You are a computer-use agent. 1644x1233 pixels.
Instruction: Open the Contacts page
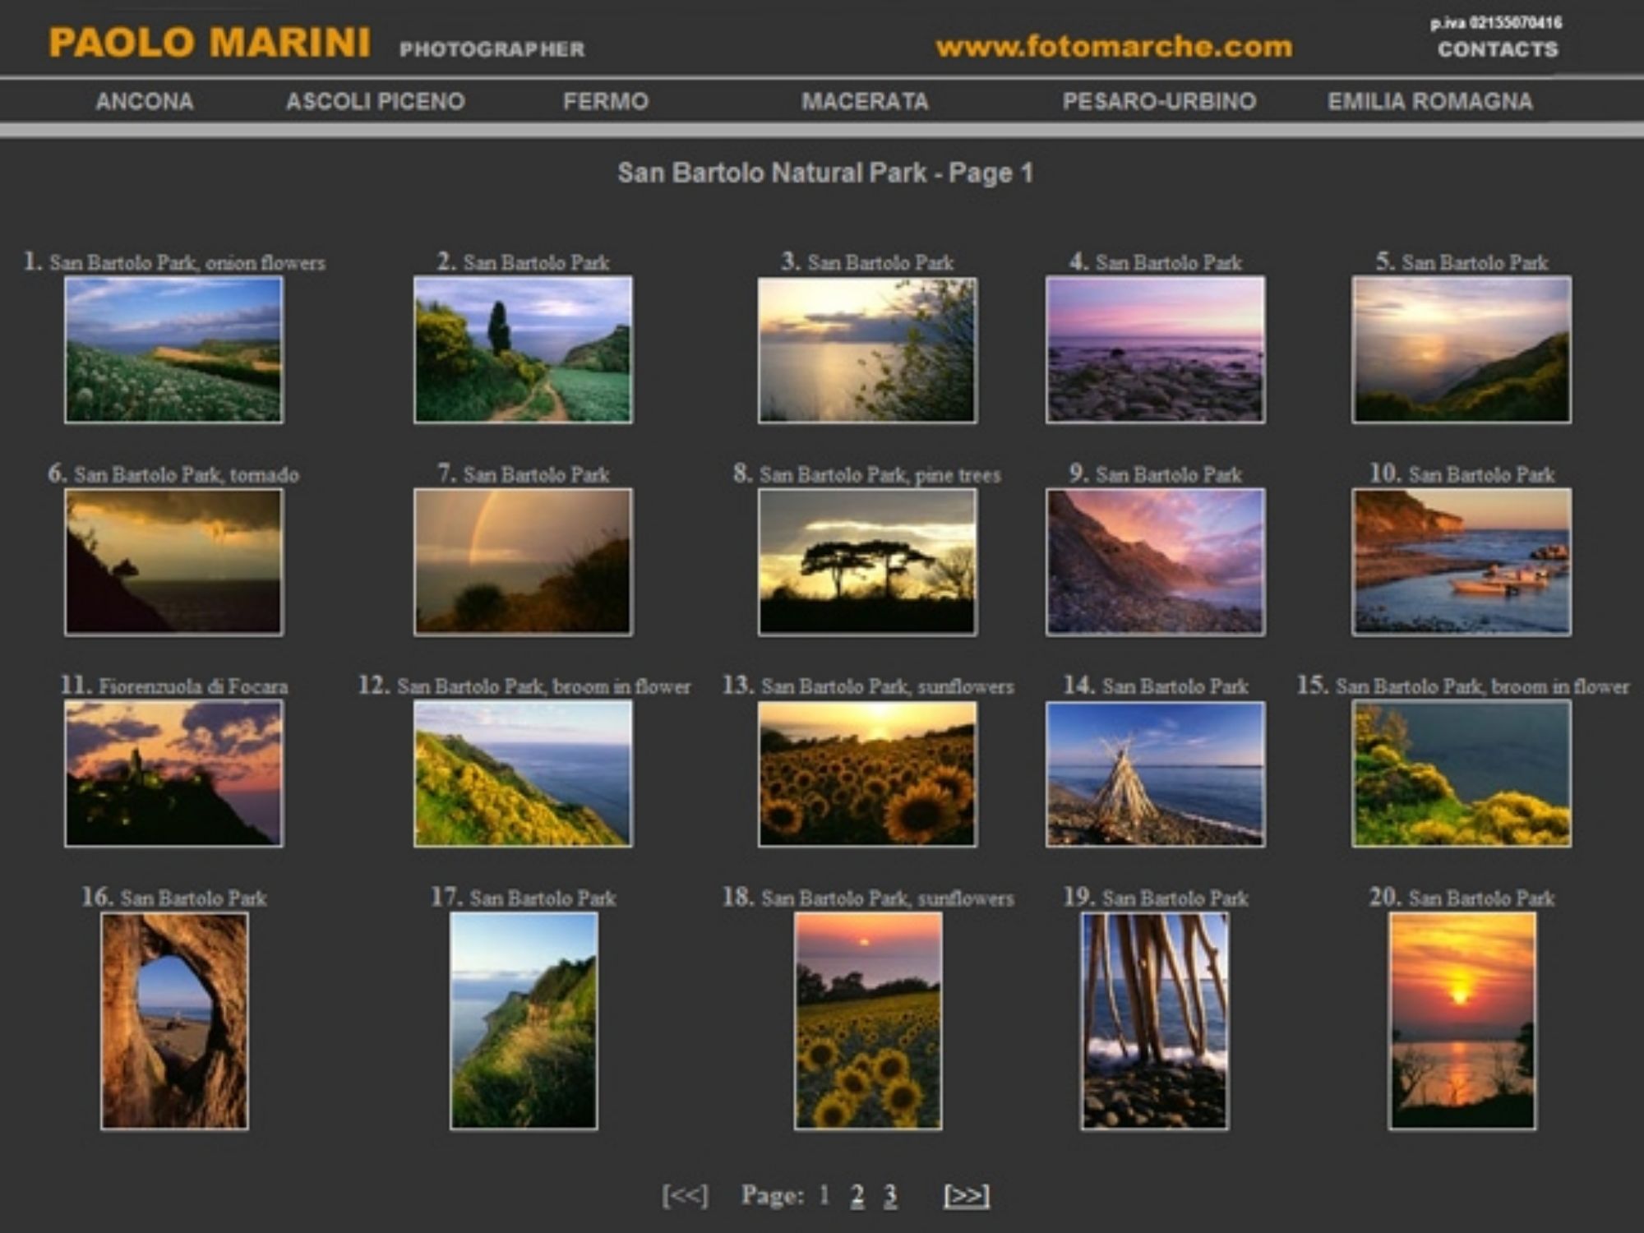pyautogui.click(x=1497, y=50)
